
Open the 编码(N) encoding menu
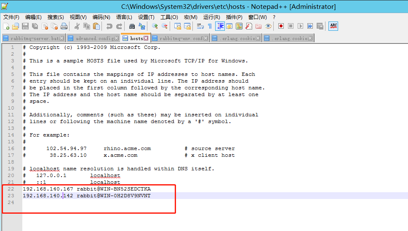pos(101,17)
